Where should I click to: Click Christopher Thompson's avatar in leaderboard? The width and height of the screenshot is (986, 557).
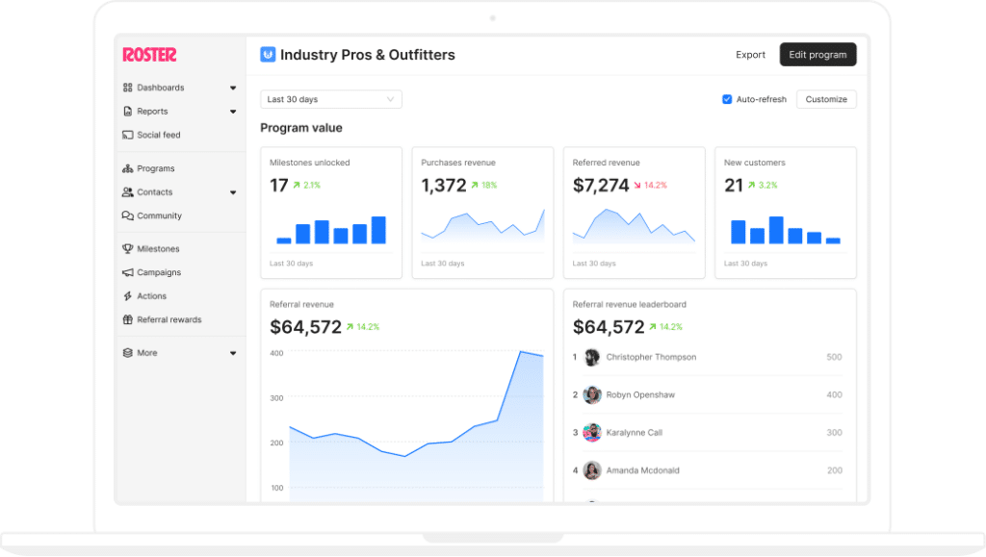tap(592, 357)
